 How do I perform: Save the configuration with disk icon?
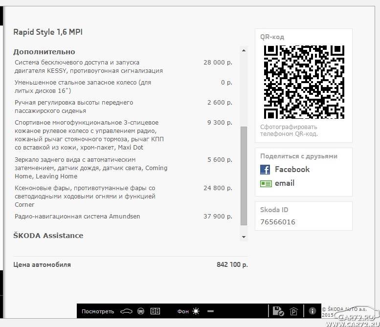pyautogui.click(x=278, y=311)
